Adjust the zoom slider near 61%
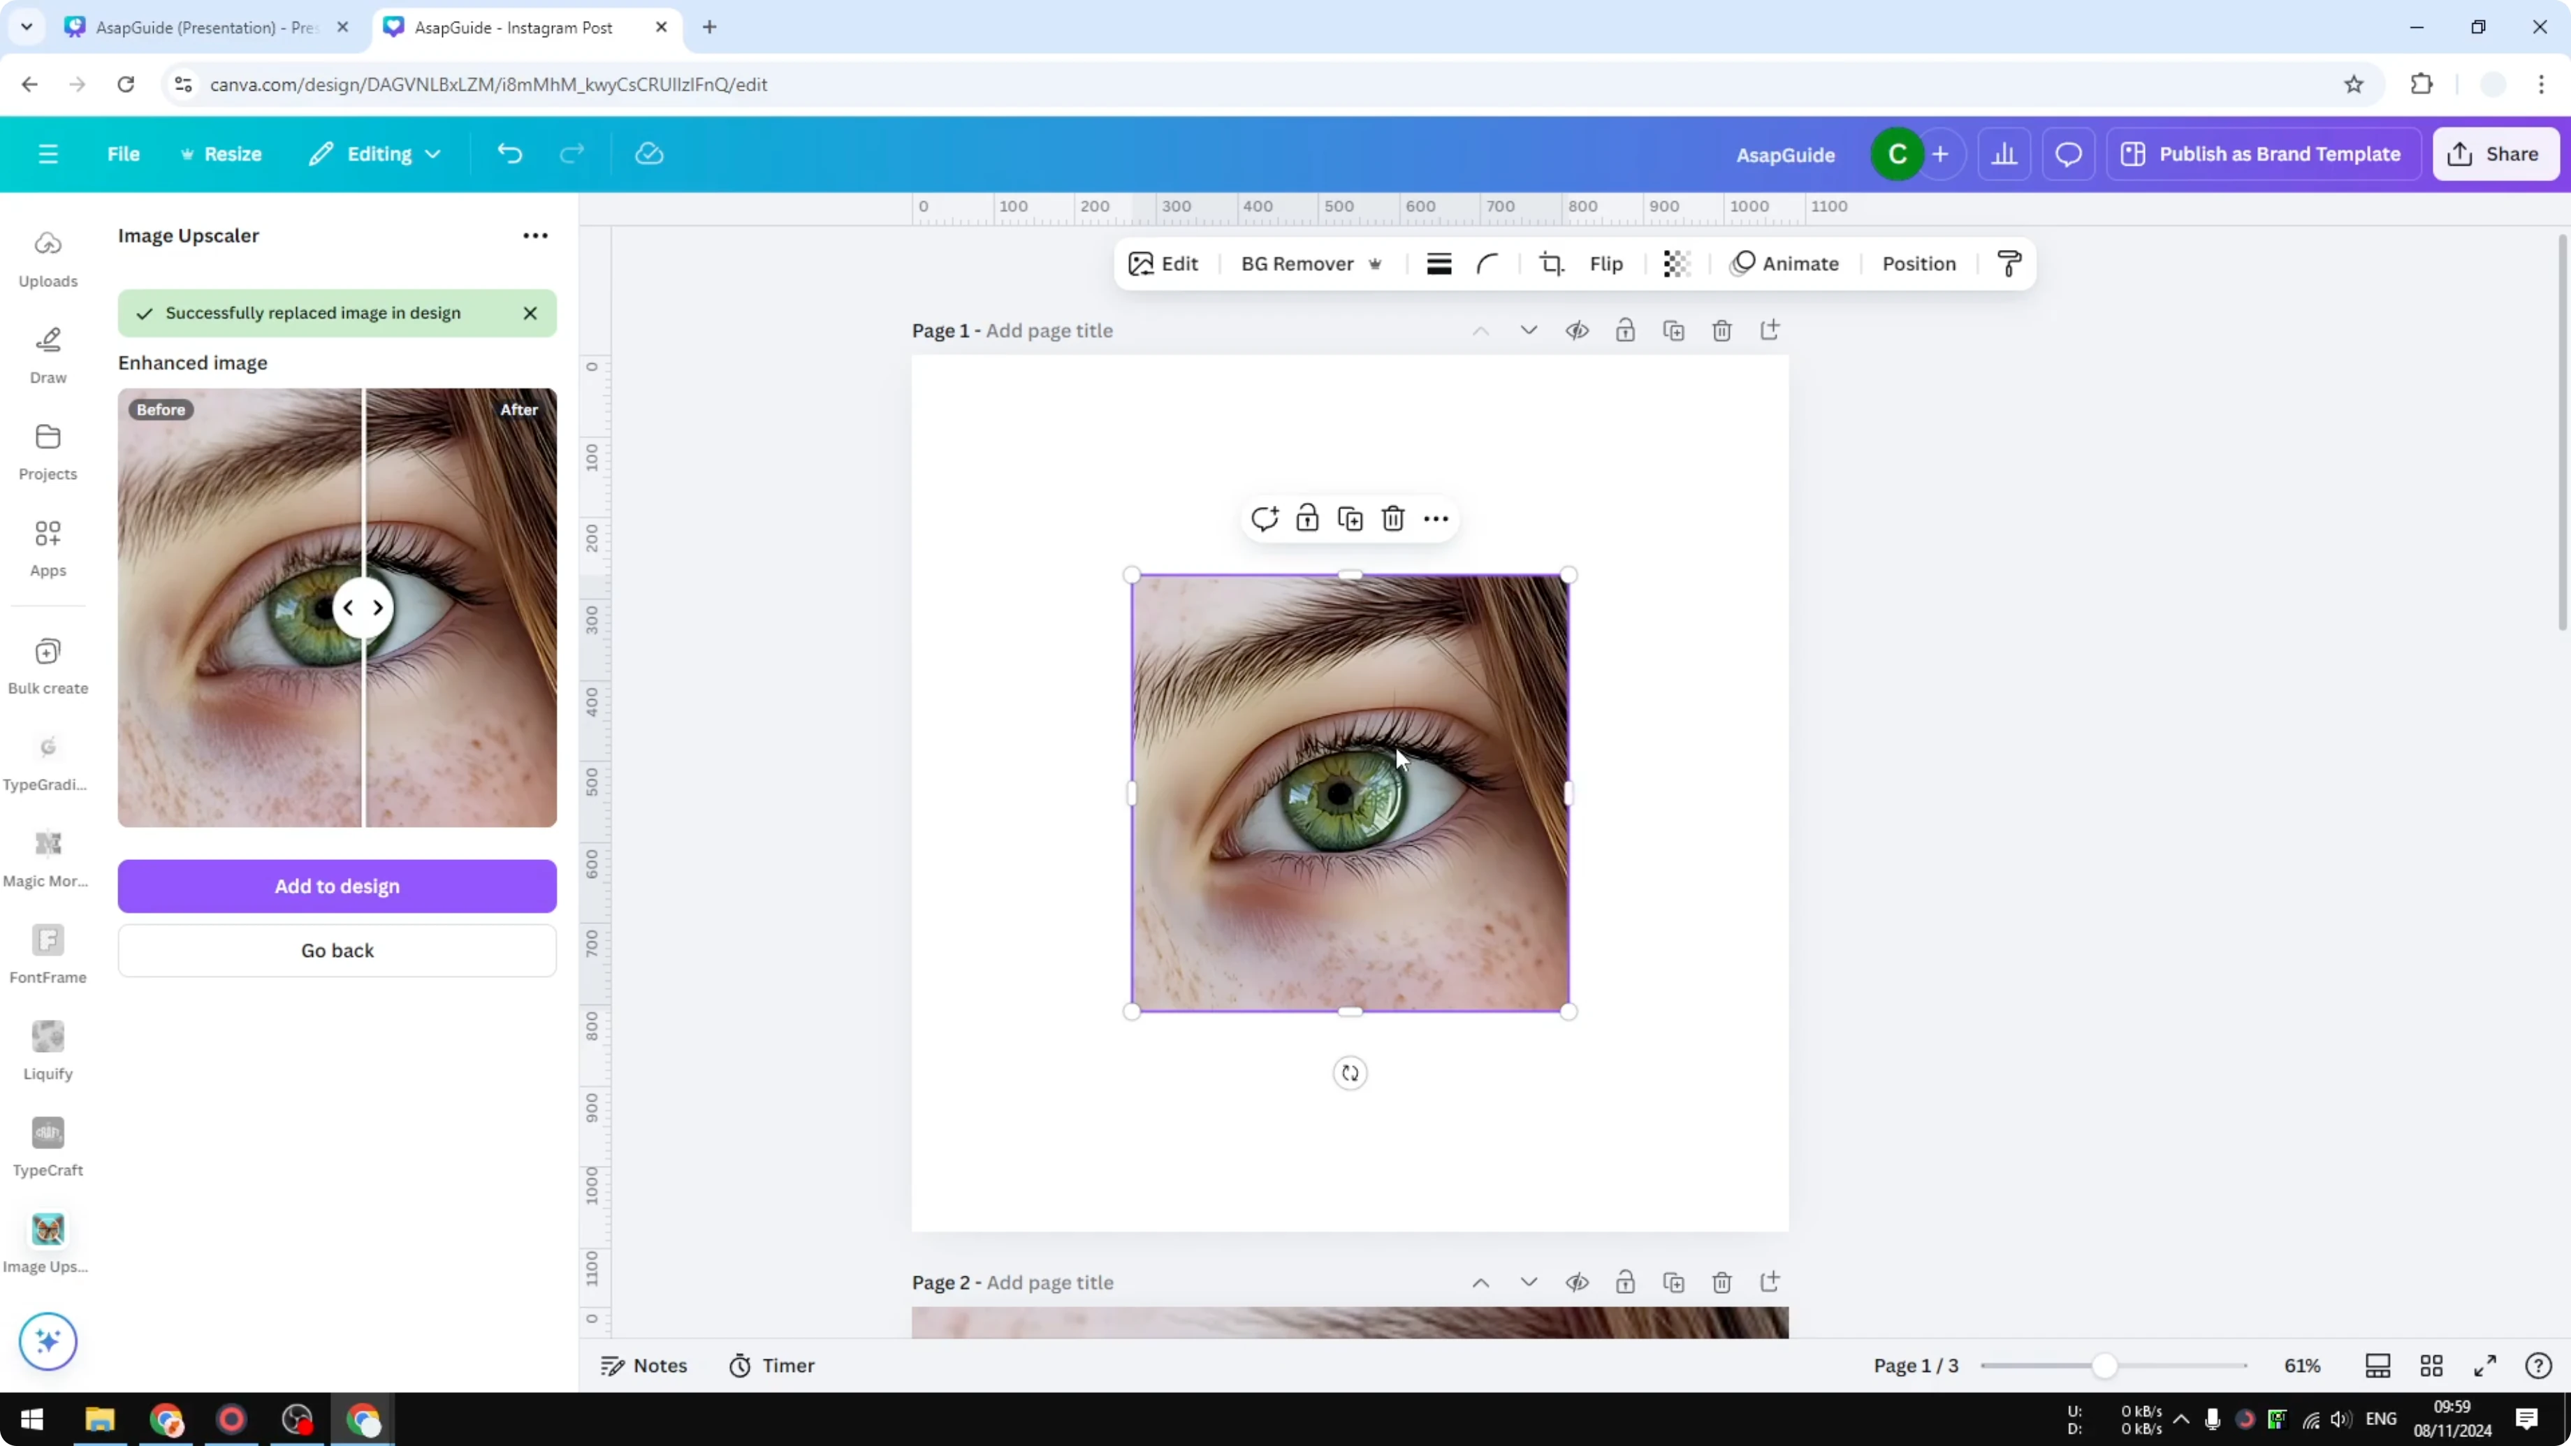This screenshot has height=1446, width=2571. coord(2106,1365)
